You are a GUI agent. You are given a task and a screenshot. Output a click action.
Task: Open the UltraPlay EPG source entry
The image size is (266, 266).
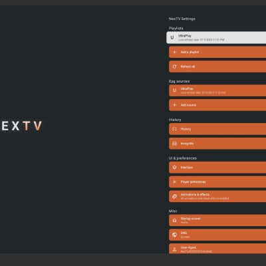(x=217, y=90)
